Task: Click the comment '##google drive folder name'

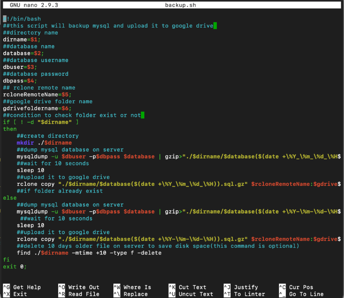Action: tap(48, 102)
